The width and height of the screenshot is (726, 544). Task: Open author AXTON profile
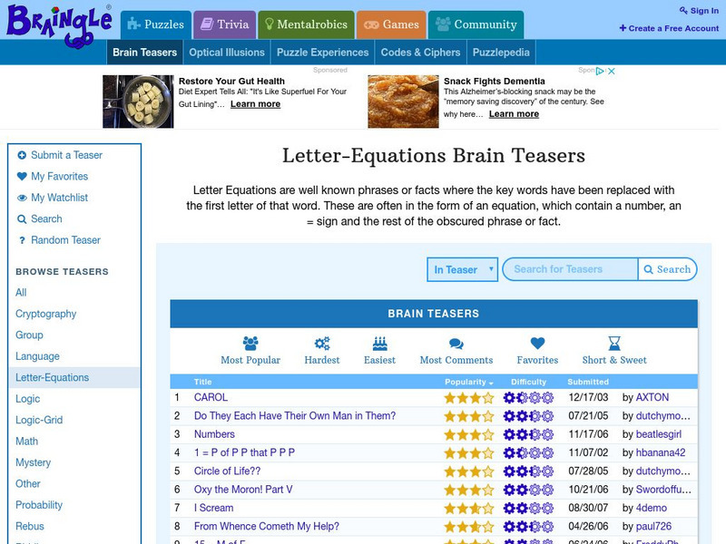point(652,397)
